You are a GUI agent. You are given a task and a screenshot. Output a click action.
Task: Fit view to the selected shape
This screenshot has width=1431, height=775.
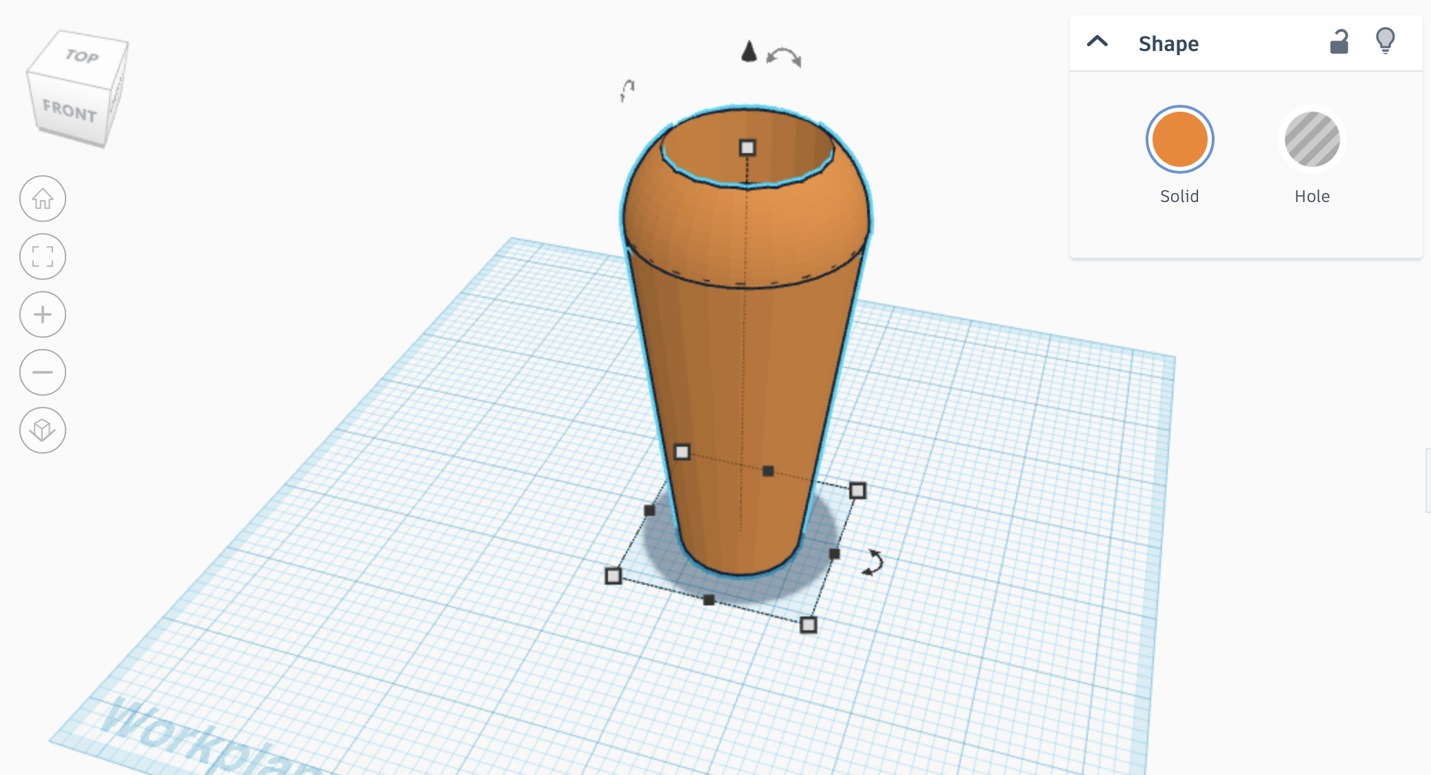coord(42,256)
